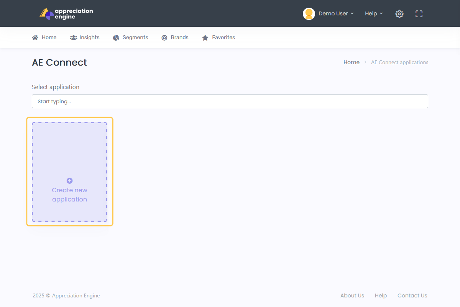Click the Demo User avatar icon
Screen dimensions: 460x307
coord(309,13)
